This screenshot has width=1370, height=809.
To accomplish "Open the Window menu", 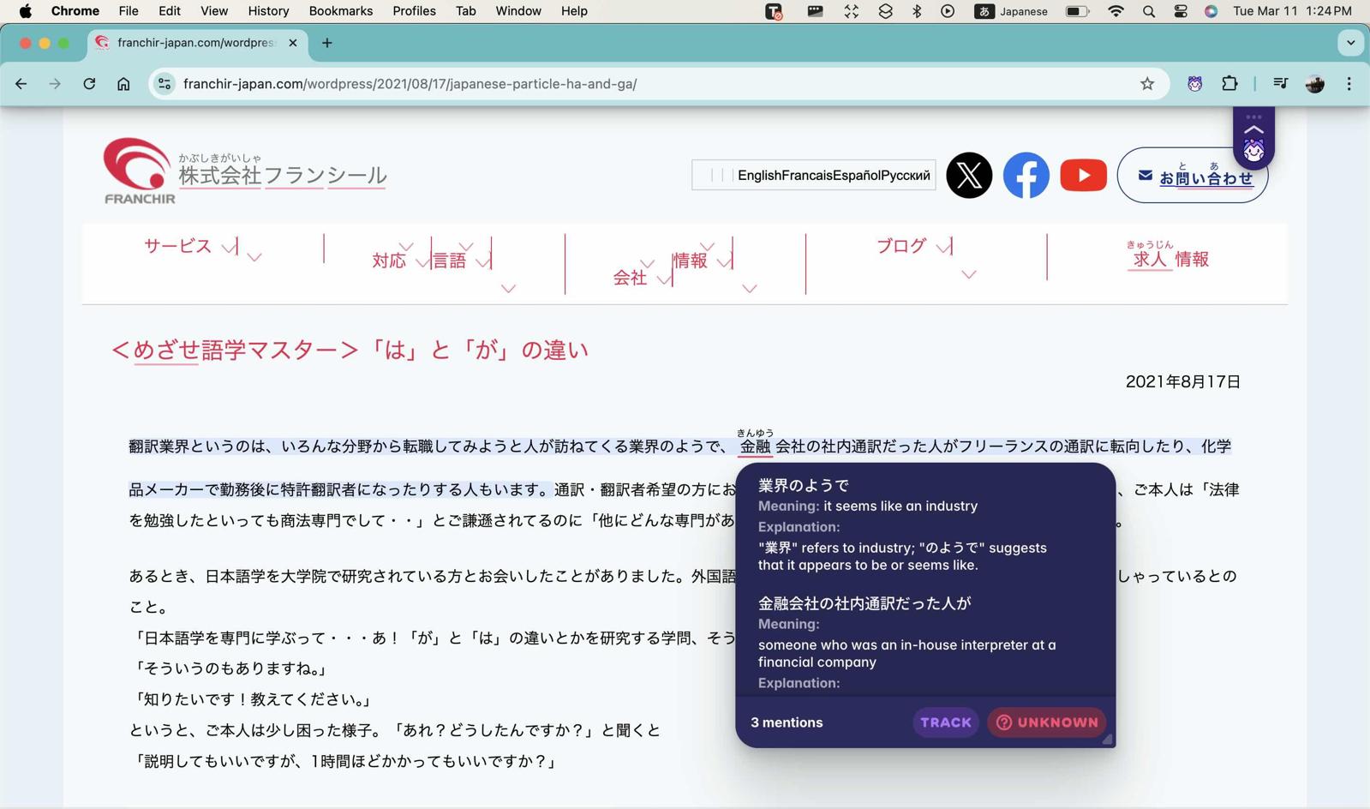I will click(518, 11).
